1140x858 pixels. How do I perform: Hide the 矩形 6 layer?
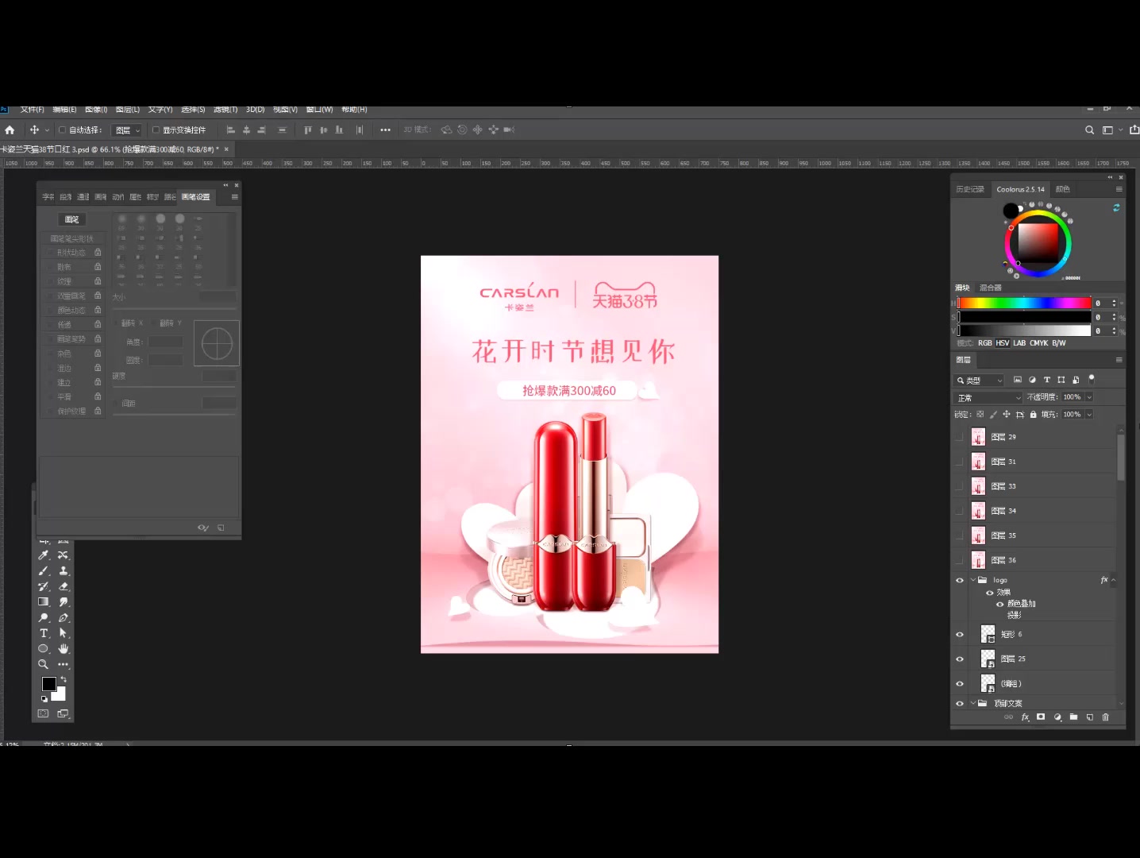click(x=959, y=634)
